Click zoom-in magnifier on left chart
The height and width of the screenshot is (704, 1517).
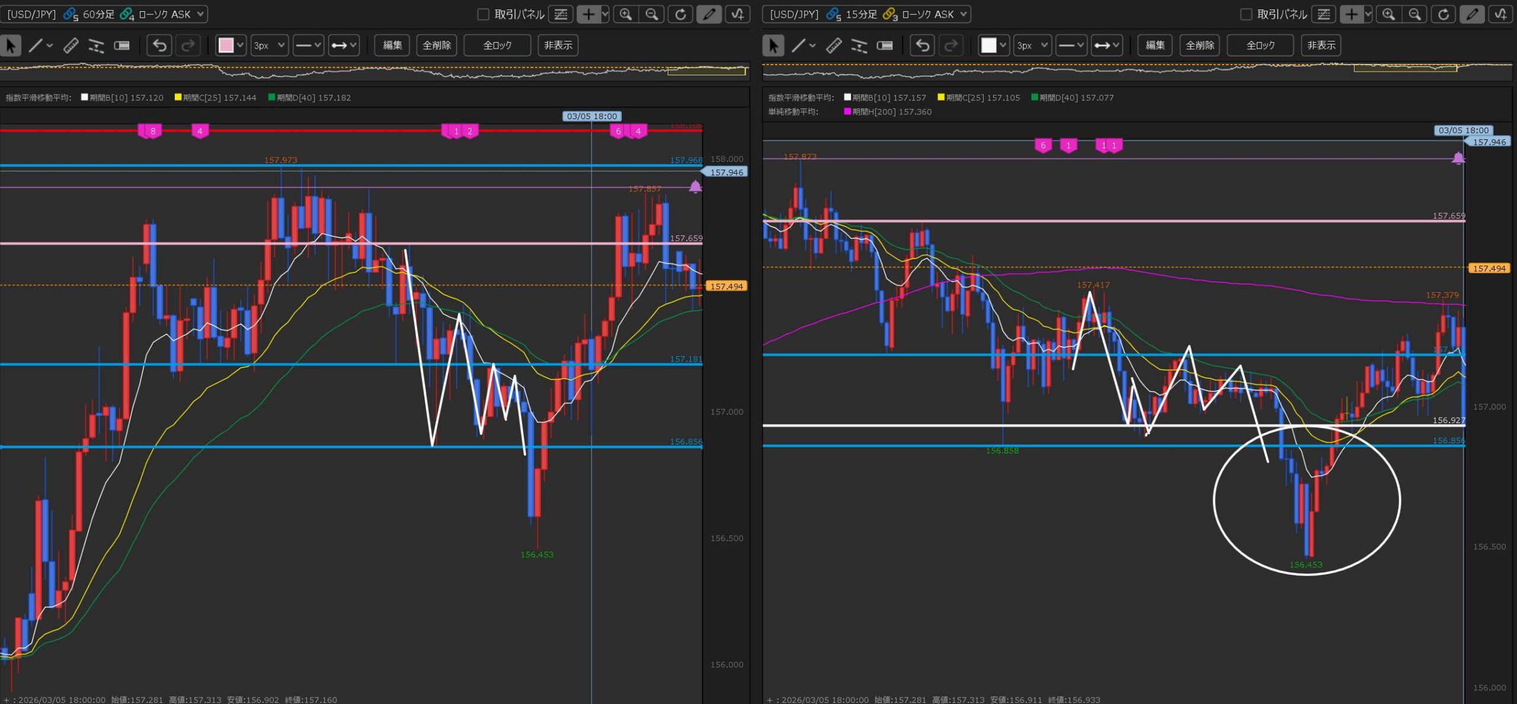point(626,14)
